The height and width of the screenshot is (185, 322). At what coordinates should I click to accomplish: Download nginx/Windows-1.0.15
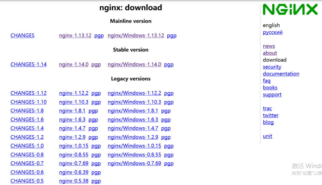[134, 146]
